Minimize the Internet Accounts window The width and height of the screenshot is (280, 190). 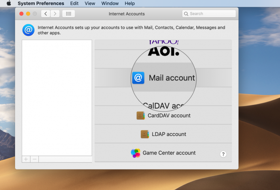[28, 14]
